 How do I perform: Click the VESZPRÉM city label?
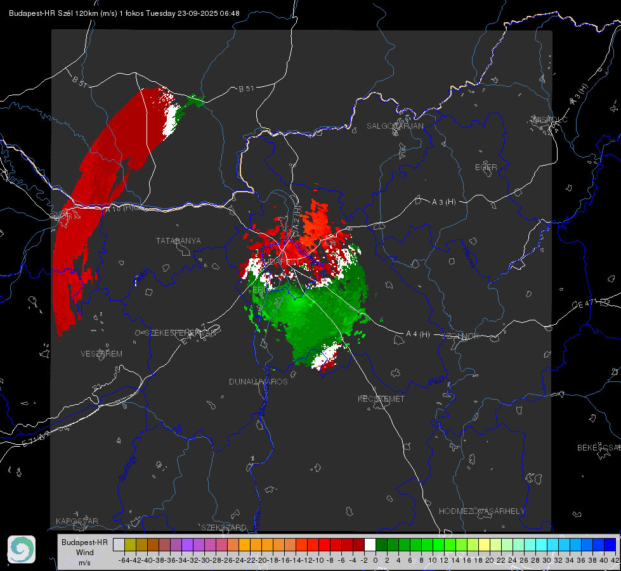coord(101,354)
